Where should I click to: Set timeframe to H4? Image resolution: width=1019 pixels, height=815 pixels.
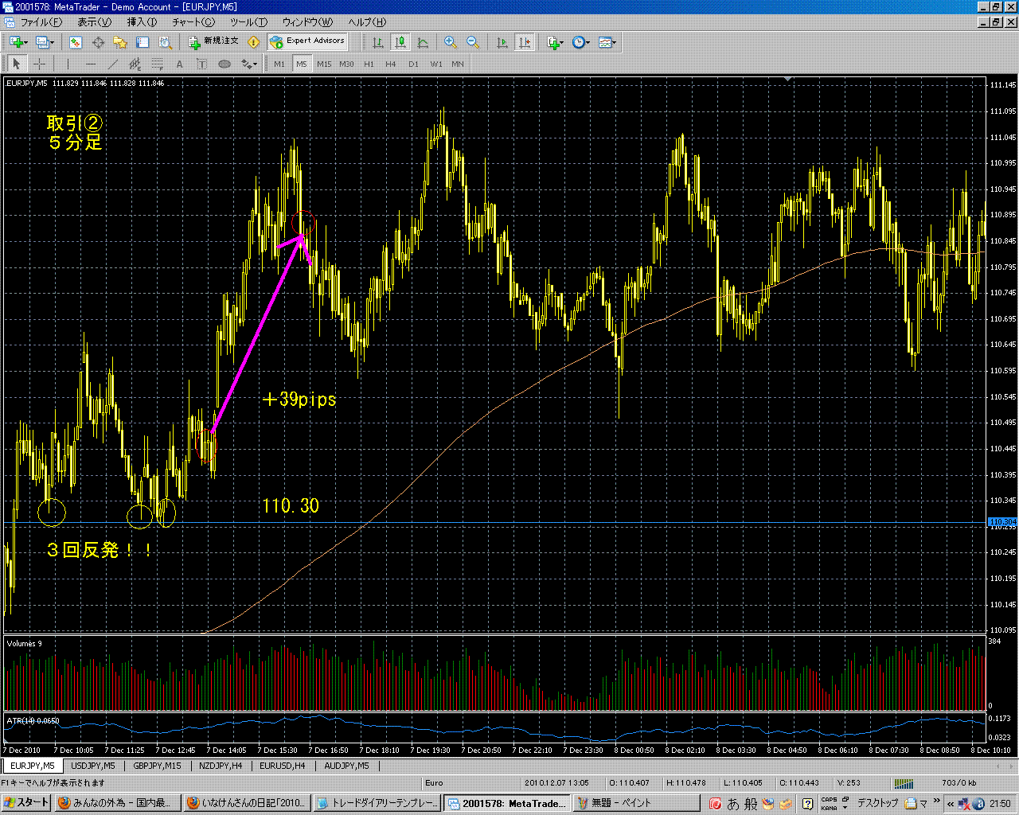[390, 64]
